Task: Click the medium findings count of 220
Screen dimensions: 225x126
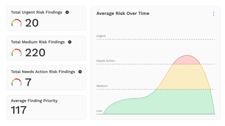Action: pyautogui.click(x=35, y=53)
